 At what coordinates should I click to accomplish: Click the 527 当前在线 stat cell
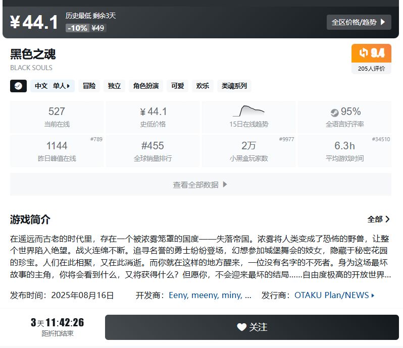pyautogui.click(x=57, y=118)
